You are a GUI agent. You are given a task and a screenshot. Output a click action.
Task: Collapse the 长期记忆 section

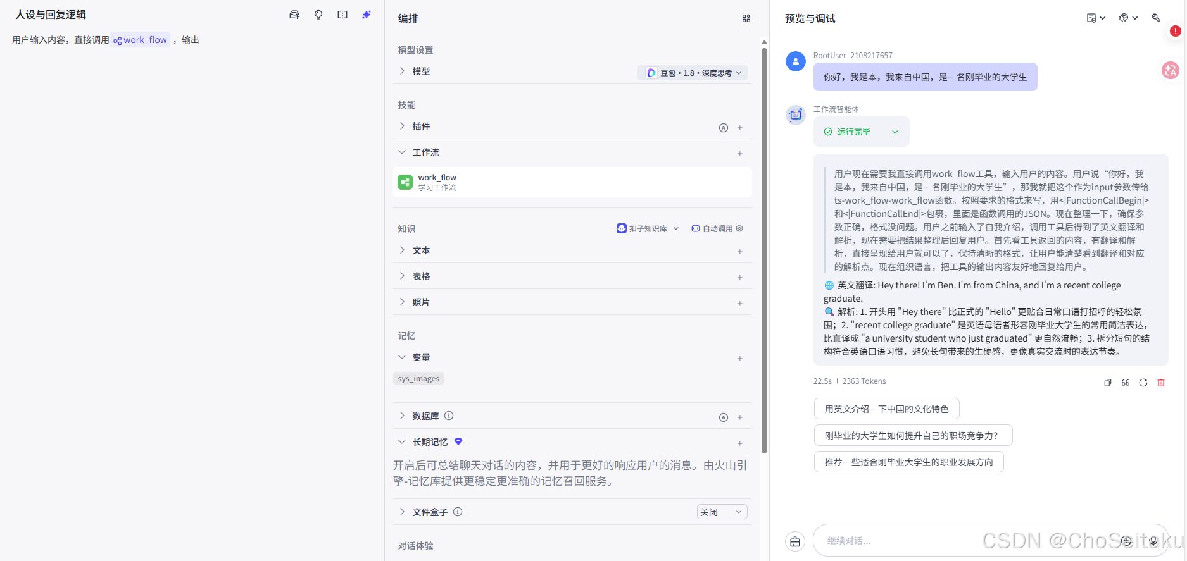pyautogui.click(x=402, y=441)
